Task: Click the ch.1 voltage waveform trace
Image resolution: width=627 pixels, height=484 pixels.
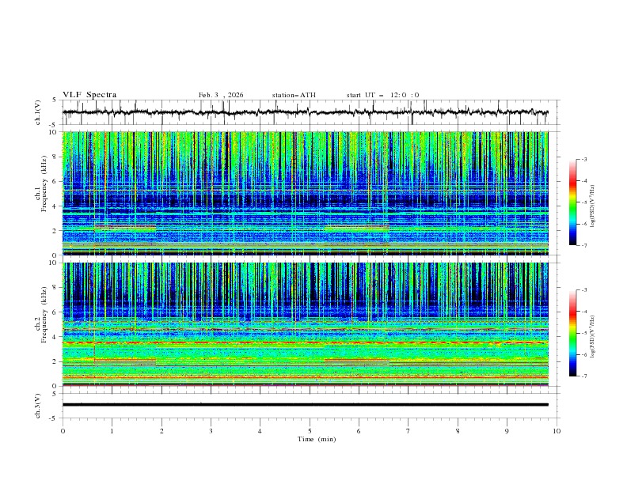Action: pos(305,112)
